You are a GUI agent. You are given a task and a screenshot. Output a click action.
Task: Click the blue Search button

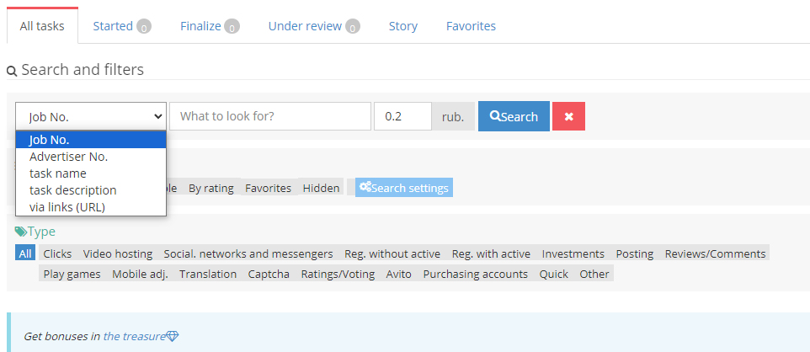pos(514,116)
